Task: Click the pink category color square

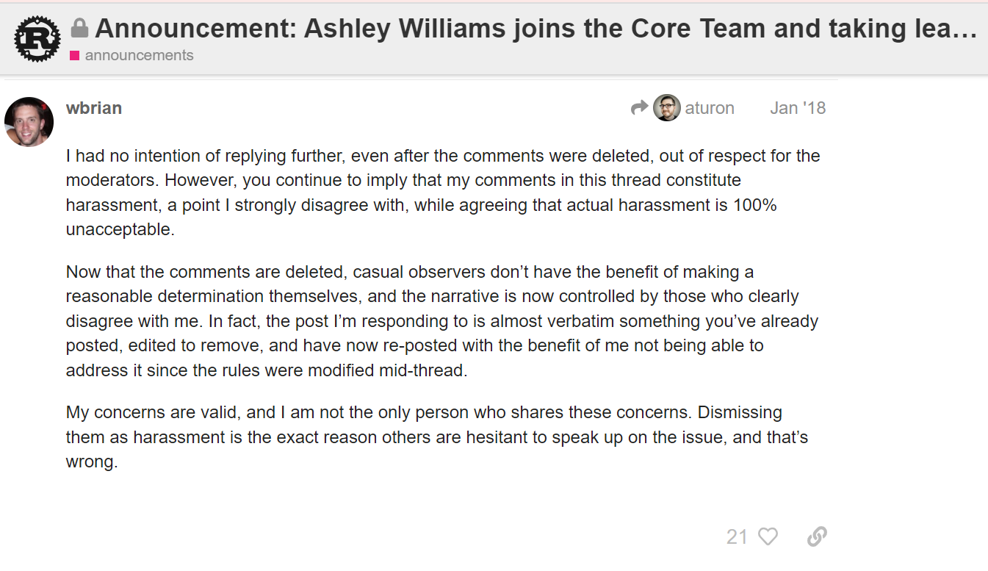Action: [x=74, y=55]
